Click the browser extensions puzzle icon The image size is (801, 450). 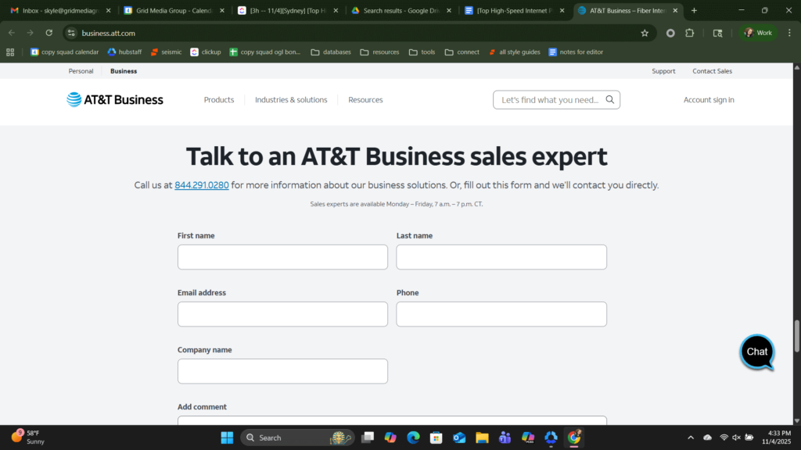coord(689,33)
